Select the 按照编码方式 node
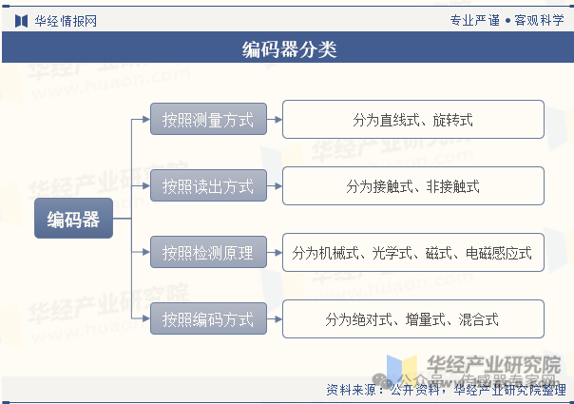 click(x=207, y=319)
